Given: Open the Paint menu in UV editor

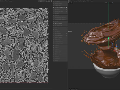Looking at the screenshot, I should point(6,1).
